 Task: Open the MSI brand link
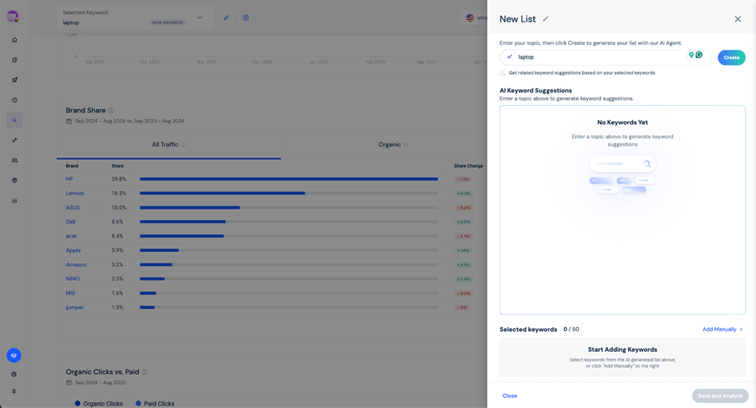(x=71, y=293)
